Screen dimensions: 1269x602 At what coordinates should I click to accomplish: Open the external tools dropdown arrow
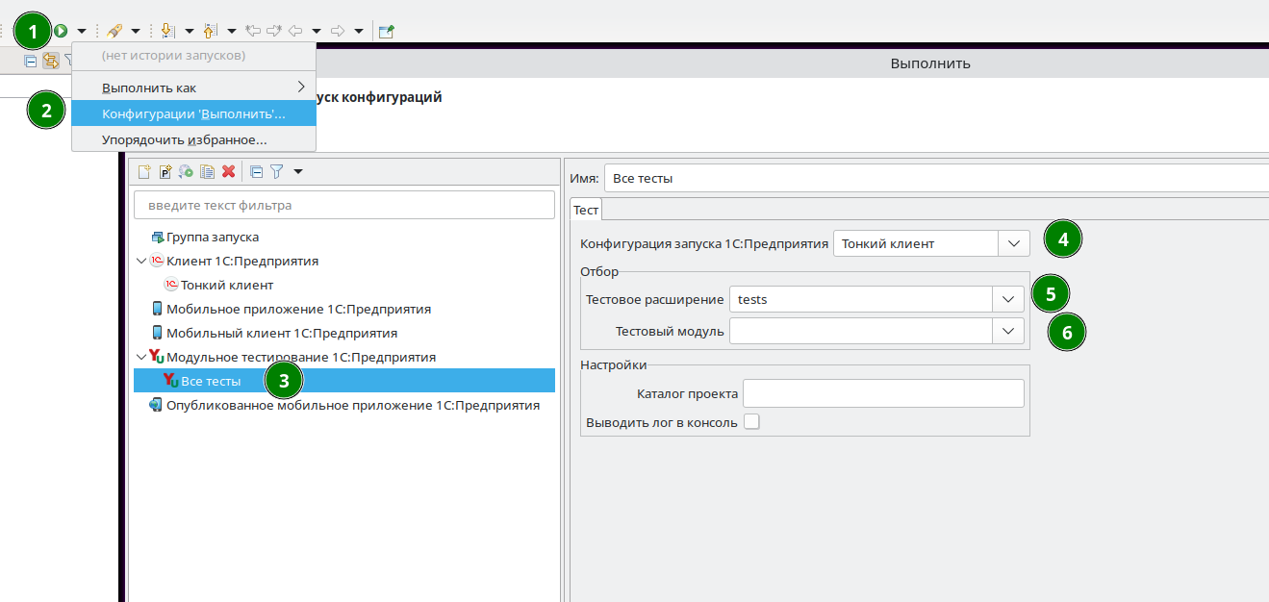coord(136,31)
